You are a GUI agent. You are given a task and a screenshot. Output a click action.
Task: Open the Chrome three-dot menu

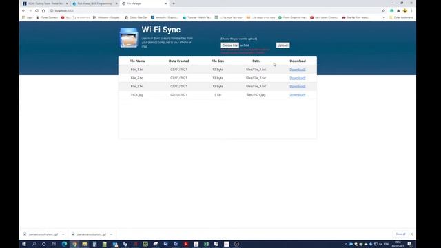point(412,11)
